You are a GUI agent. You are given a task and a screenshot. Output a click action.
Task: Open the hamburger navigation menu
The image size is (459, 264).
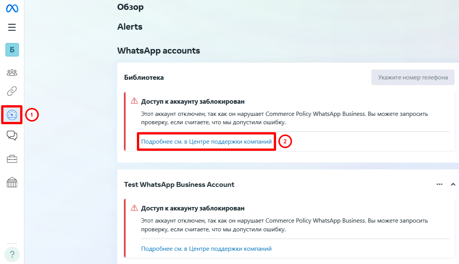pos(12,27)
